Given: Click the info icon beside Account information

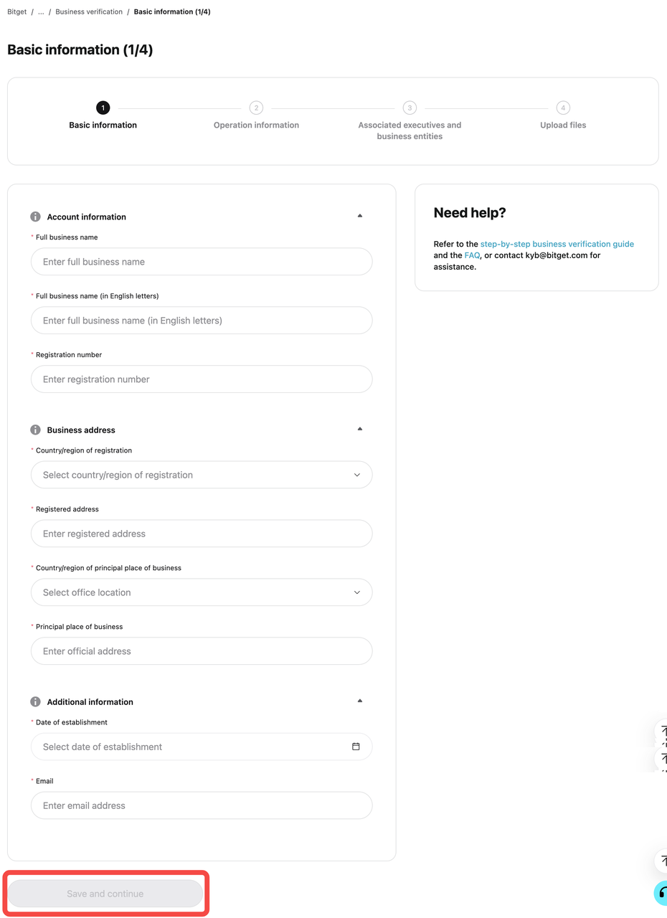Looking at the screenshot, I should point(34,217).
